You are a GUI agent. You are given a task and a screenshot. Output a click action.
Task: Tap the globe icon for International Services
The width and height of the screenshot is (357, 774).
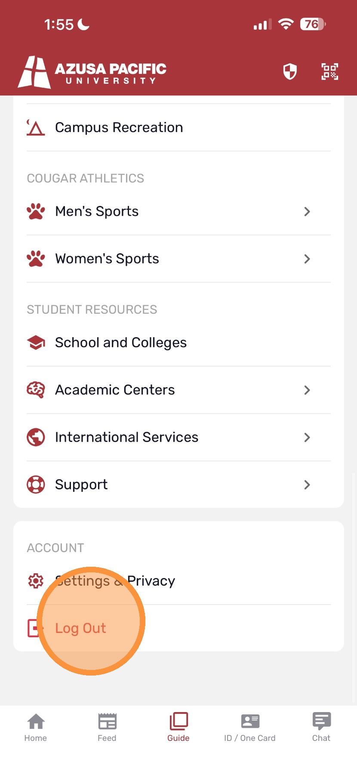click(36, 437)
